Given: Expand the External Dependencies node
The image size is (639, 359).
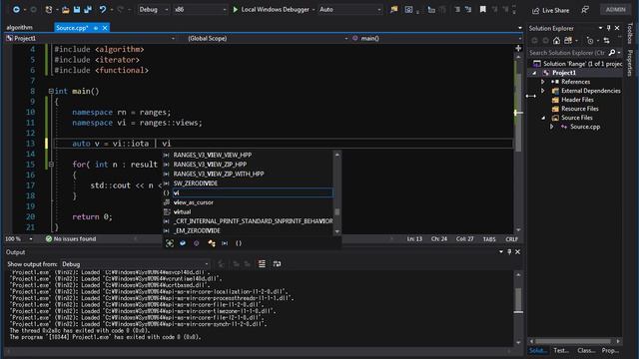Looking at the screenshot, I should (x=543, y=91).
